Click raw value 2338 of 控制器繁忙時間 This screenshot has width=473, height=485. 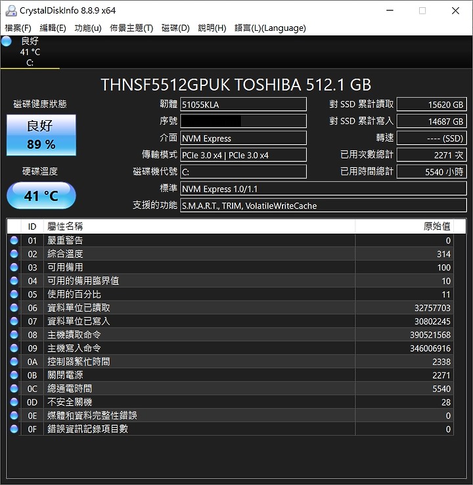(x=441, y=362)
